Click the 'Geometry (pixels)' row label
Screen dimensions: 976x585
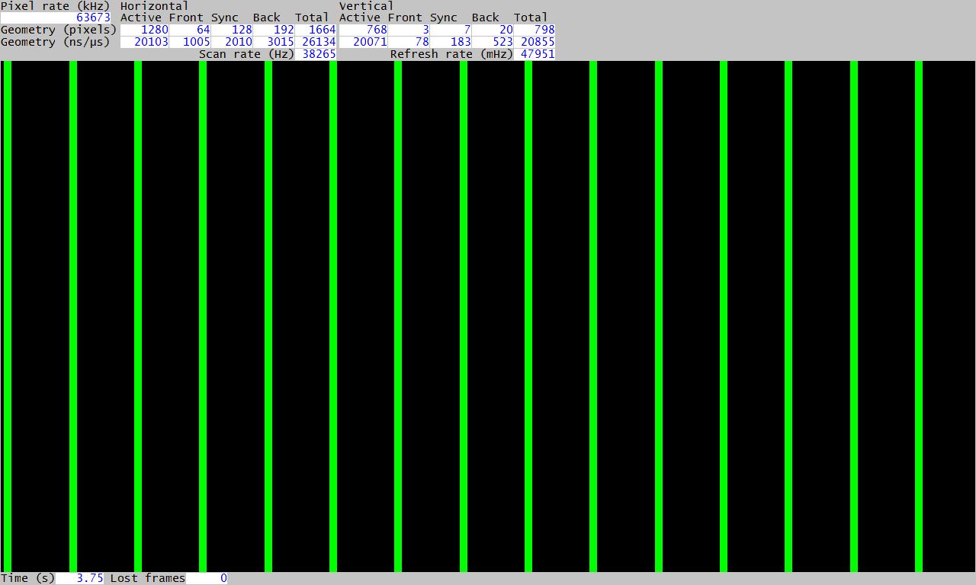click(59, 30)
